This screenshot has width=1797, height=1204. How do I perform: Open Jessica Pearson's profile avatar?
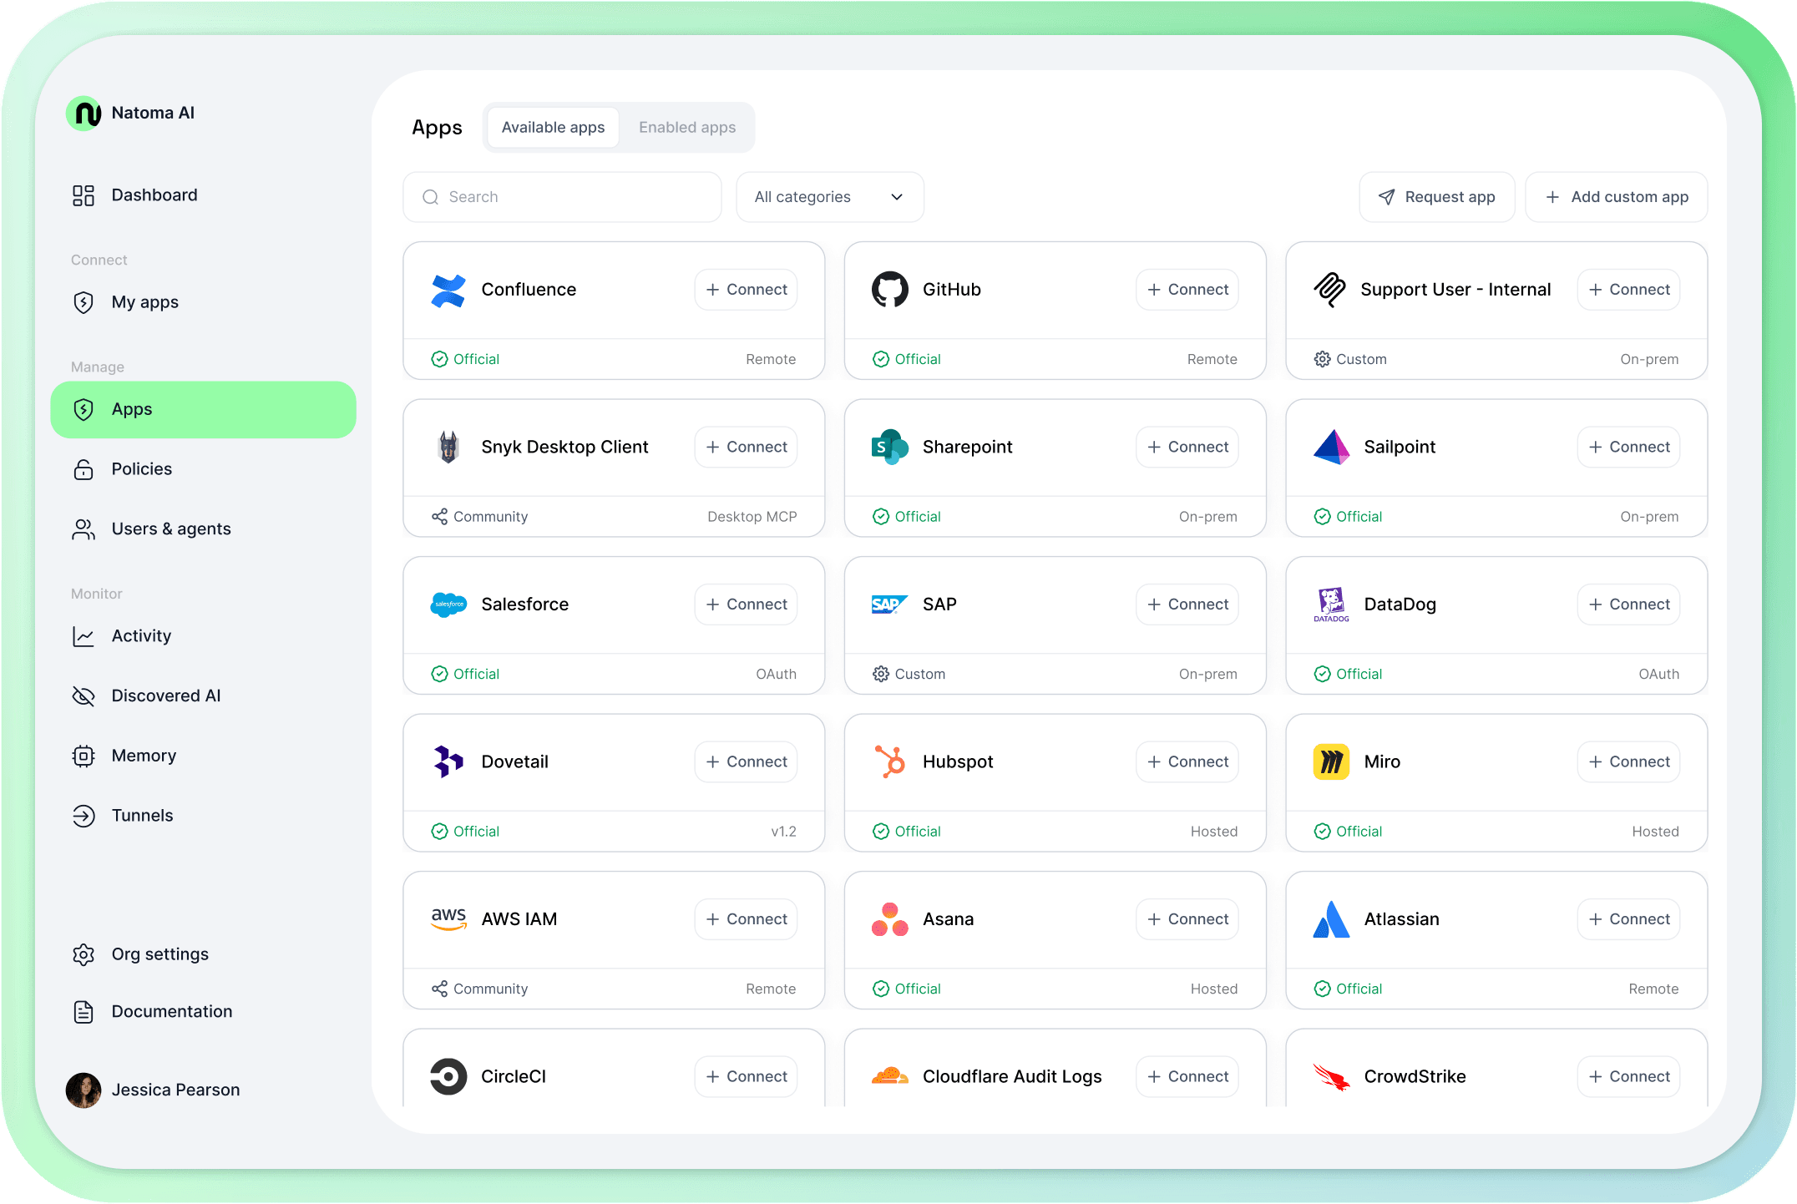82,1090
